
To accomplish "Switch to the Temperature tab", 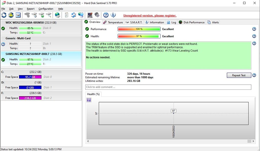I will pos(113,22).
